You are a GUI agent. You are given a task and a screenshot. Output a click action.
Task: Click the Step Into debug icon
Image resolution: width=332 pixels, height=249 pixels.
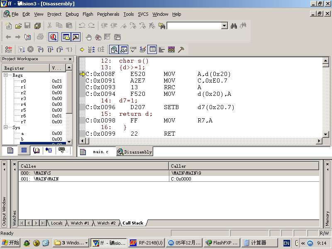click(x=40, y=49)
